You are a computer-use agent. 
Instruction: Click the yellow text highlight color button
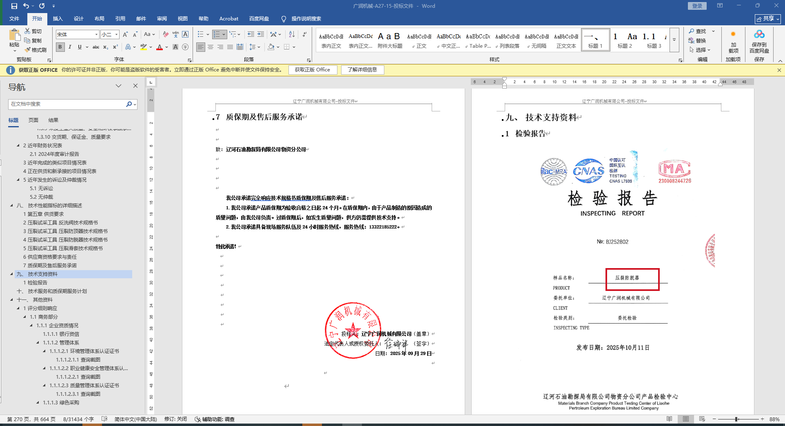(x=143, y=47)
